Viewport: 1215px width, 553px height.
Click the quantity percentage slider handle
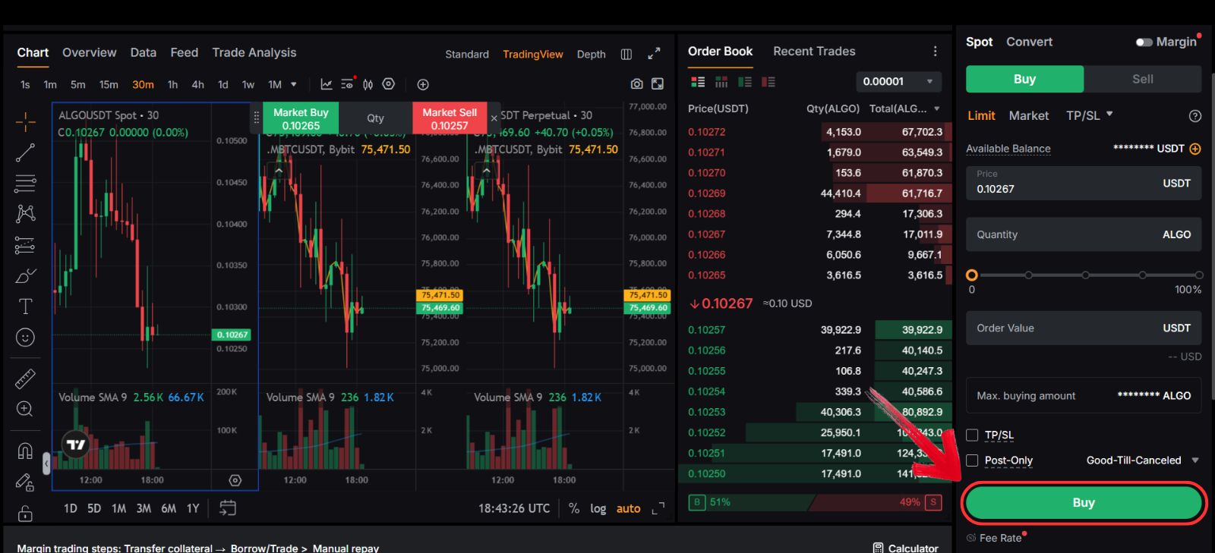point(971,275)
